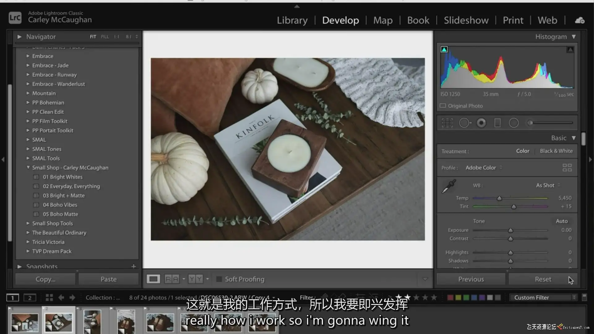Select the Graduated Filter tool

(x=497, y=123)
